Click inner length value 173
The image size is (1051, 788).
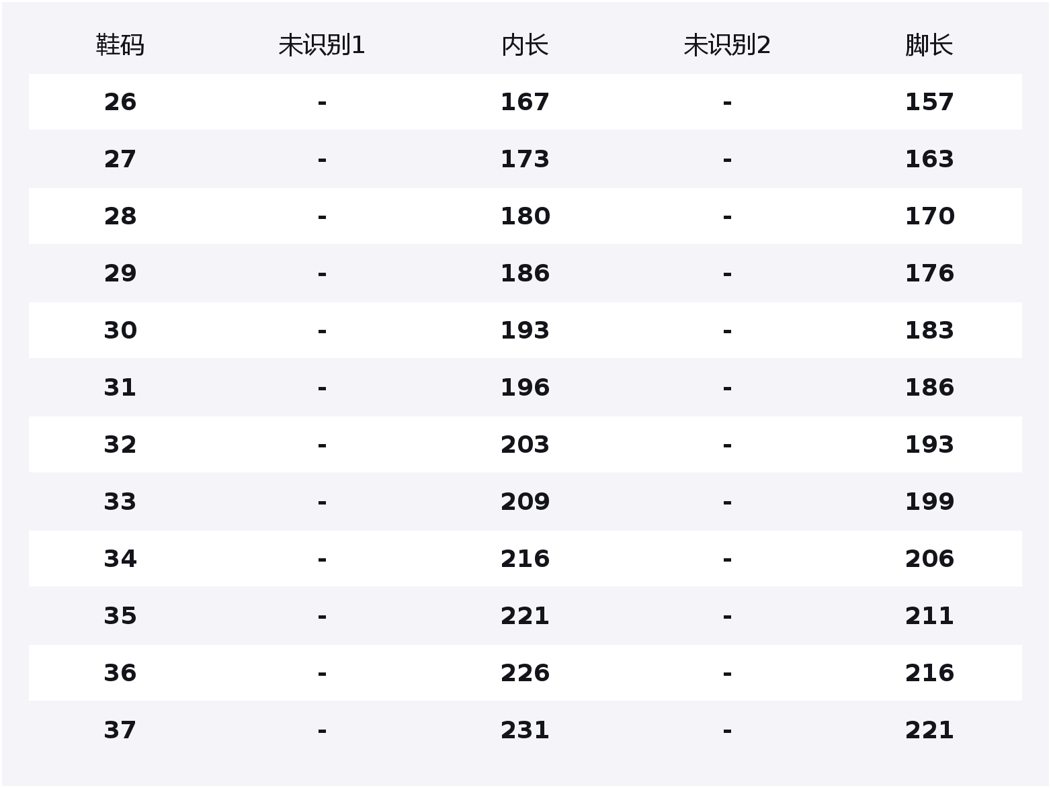coord(525,159)
